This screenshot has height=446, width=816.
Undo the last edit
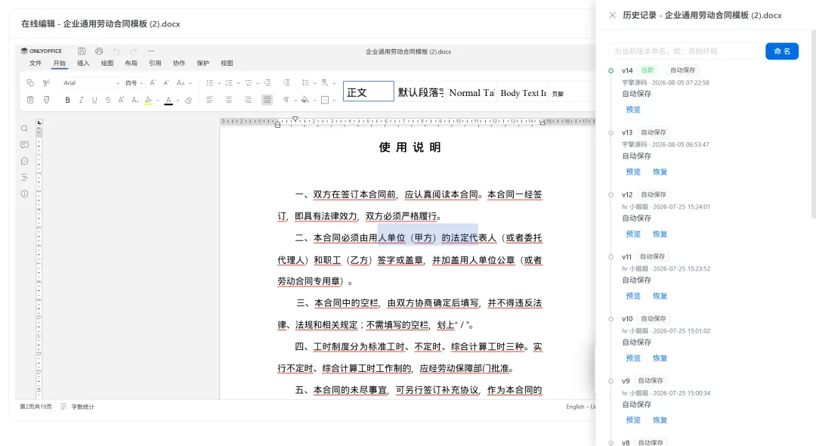click(x=116, y=51)
